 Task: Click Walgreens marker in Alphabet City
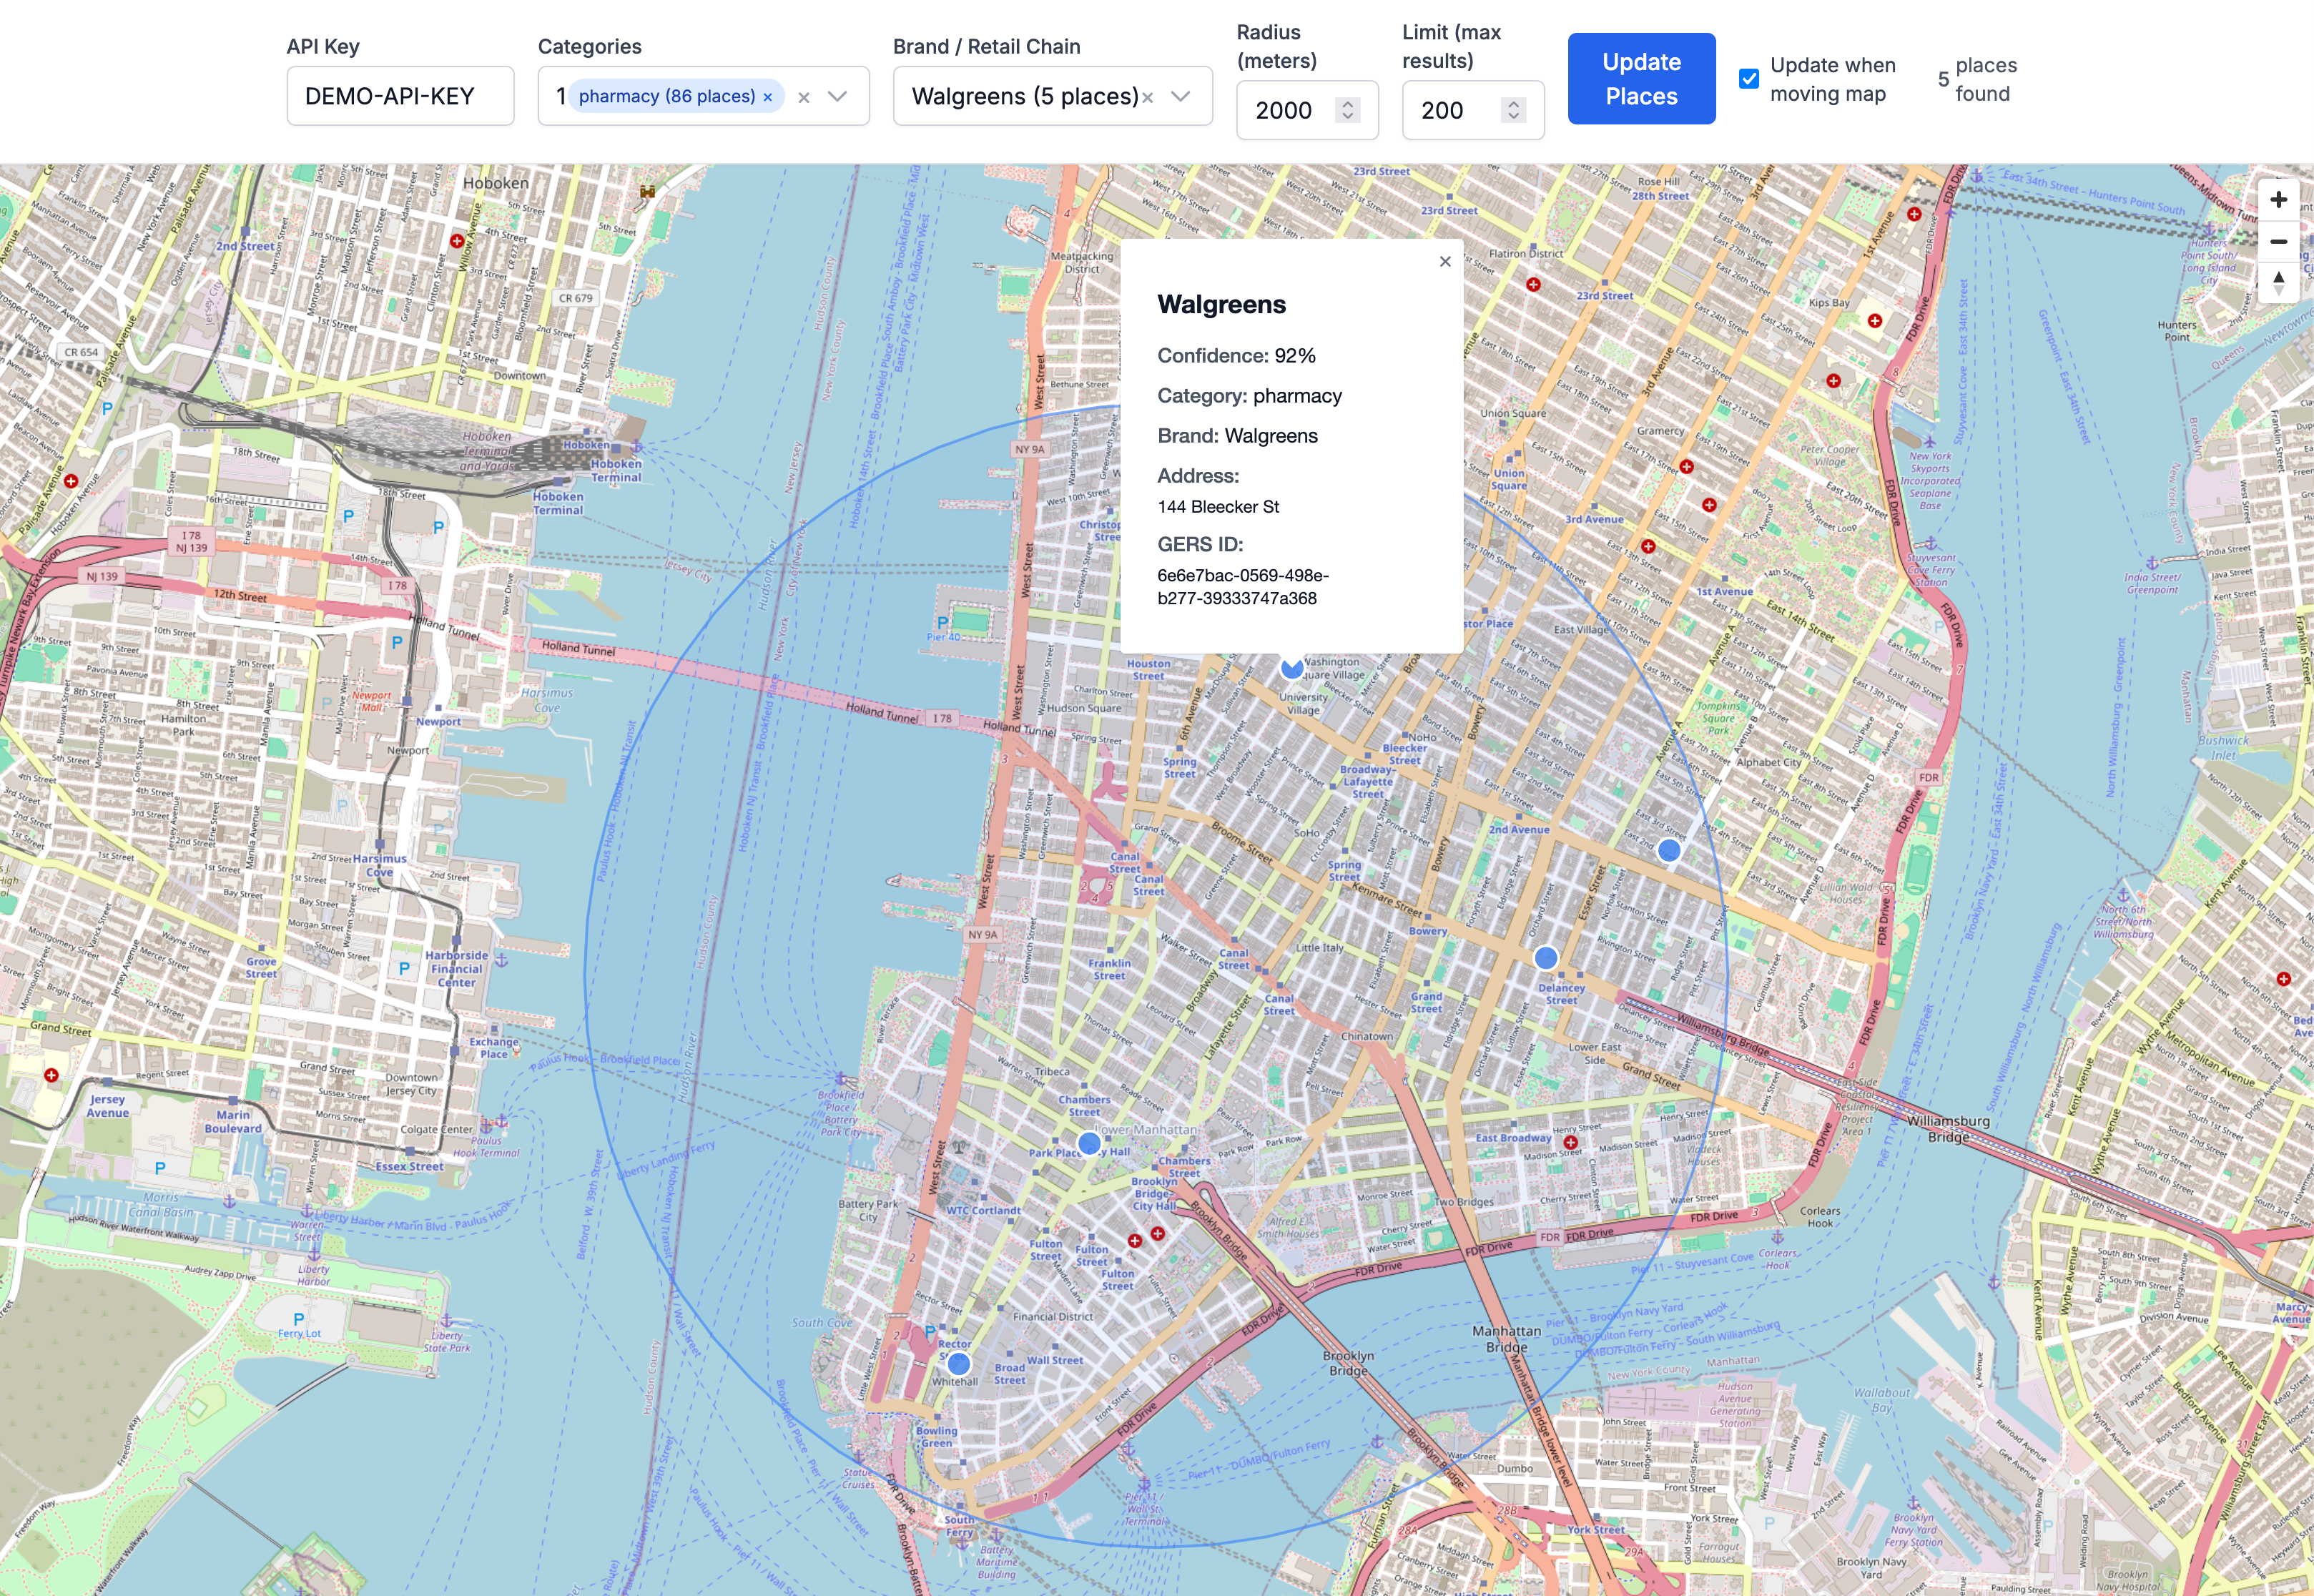pos(1669,850)
